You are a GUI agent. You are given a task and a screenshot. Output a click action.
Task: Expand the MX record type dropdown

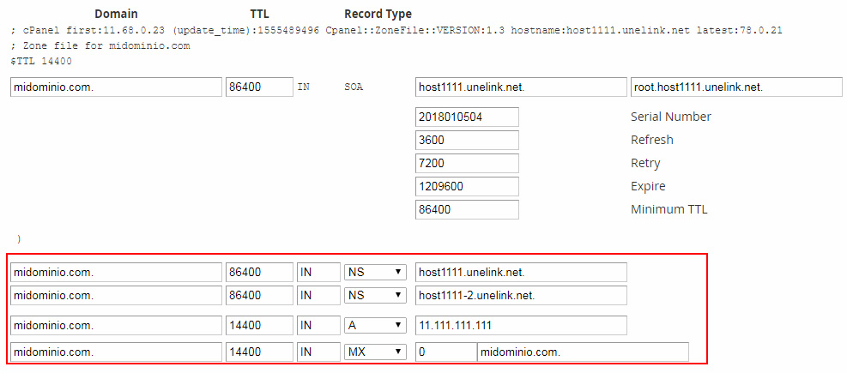(x=375, y=352)
